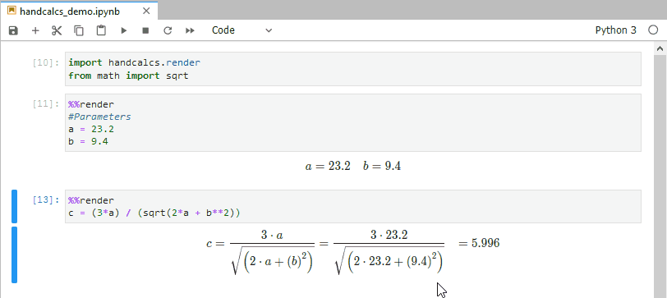
Task: Paste cells using the clipboard icon
Action: pyautogui.click(x=101, y=30)
